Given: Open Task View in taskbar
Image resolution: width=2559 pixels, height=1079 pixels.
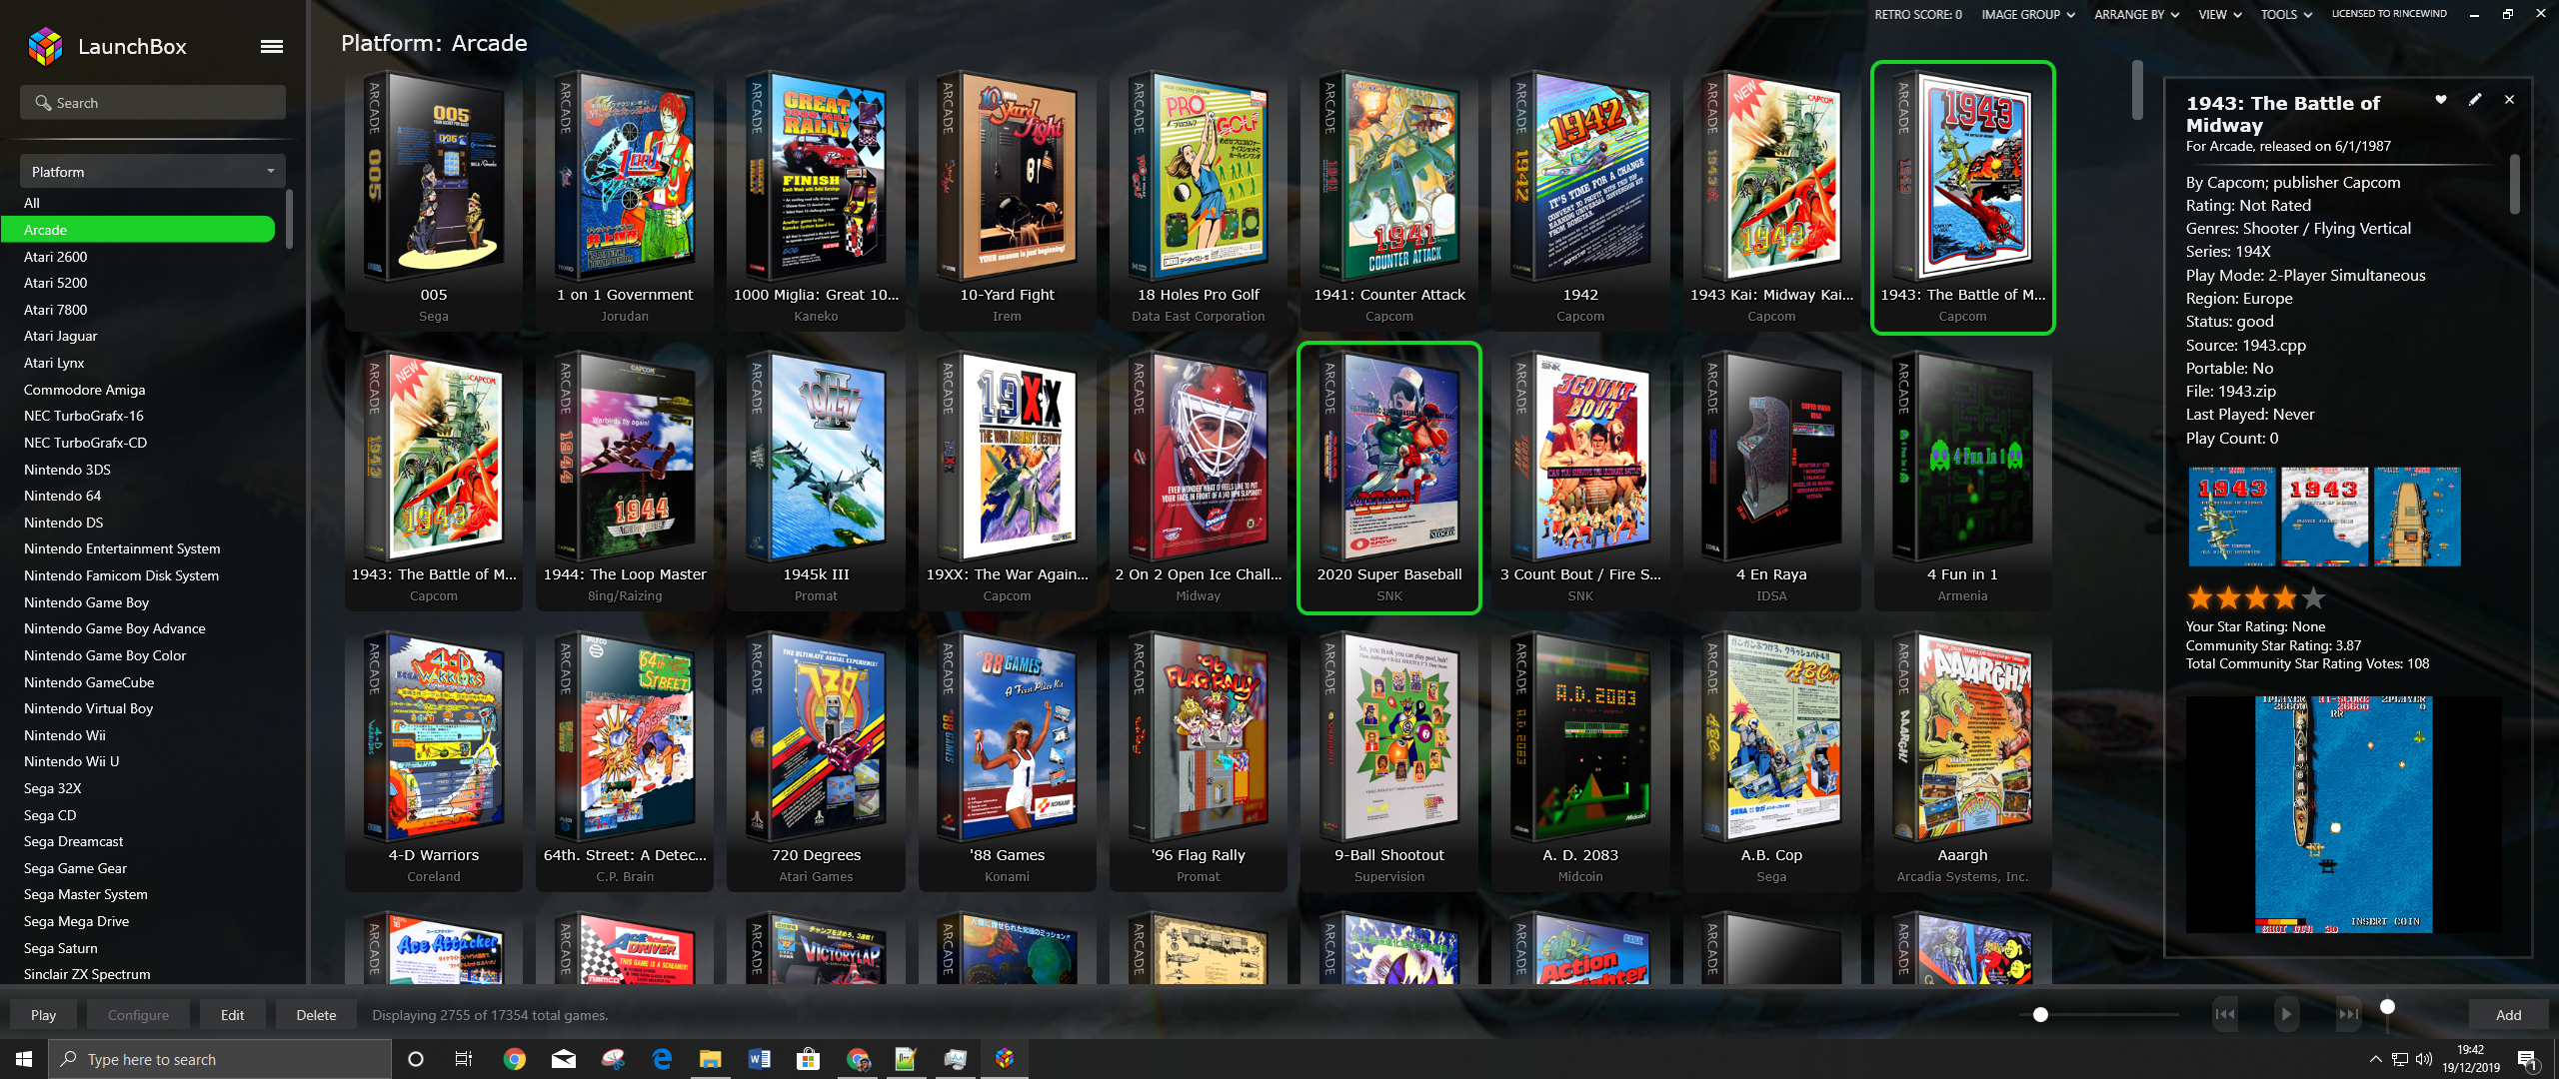Looking at the screenshot, I should [463, 1059].
